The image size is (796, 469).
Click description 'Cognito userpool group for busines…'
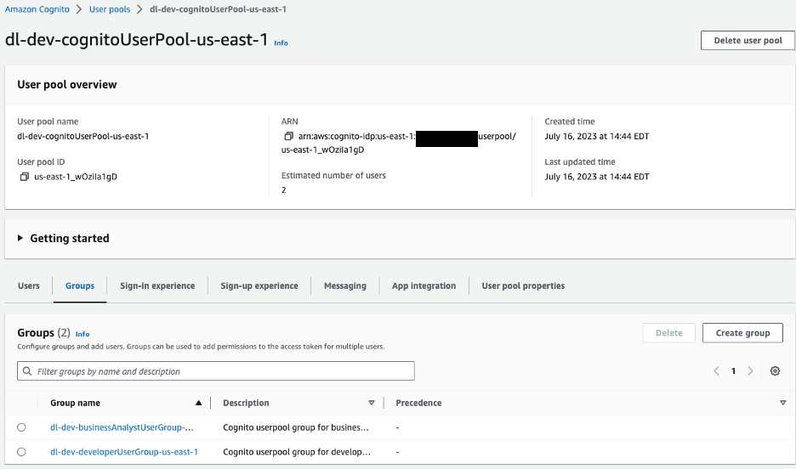(x=296, y=427)
